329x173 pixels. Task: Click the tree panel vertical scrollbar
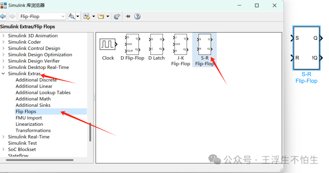pyautogui.click(x=90, y=132)
